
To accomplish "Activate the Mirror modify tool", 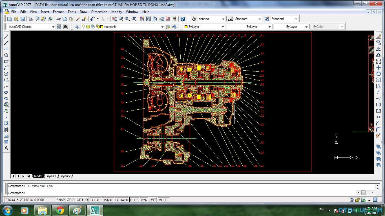I will pos(379,49).
